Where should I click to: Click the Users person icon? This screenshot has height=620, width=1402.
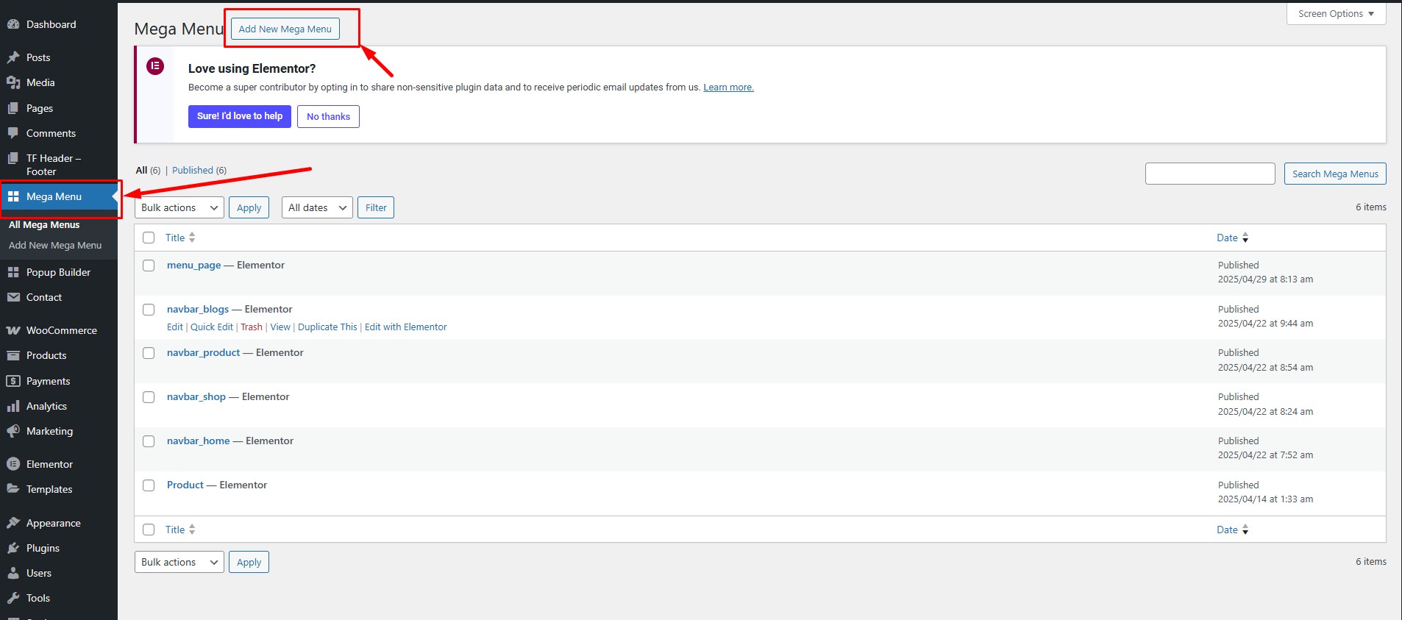click(13, 573)
